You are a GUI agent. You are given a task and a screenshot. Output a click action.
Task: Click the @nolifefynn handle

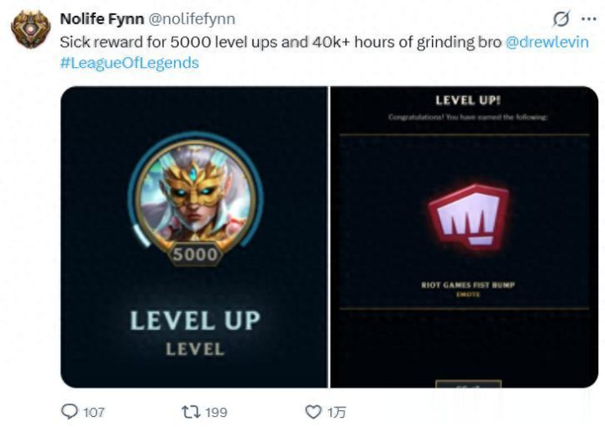coord(192,19)
